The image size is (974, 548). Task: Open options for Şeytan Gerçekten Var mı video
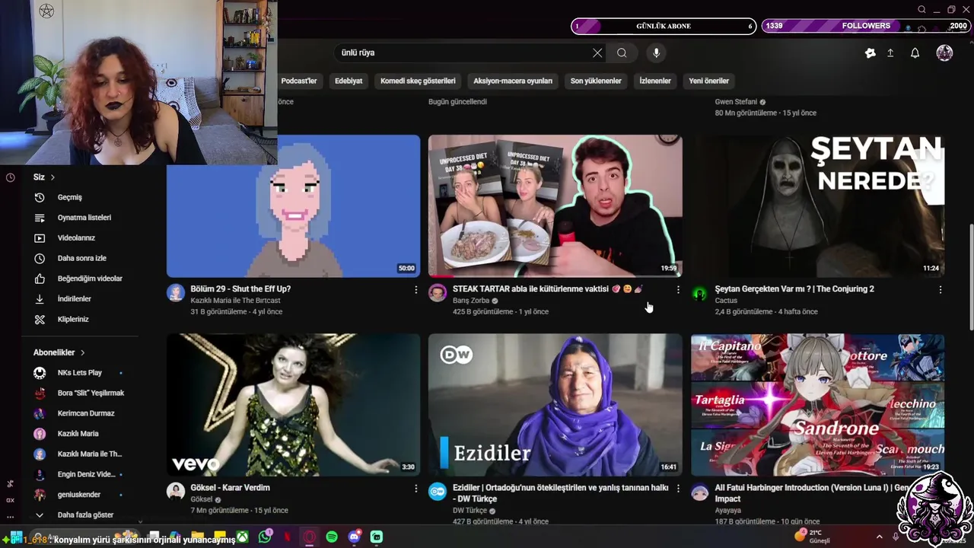coord(941,290)
